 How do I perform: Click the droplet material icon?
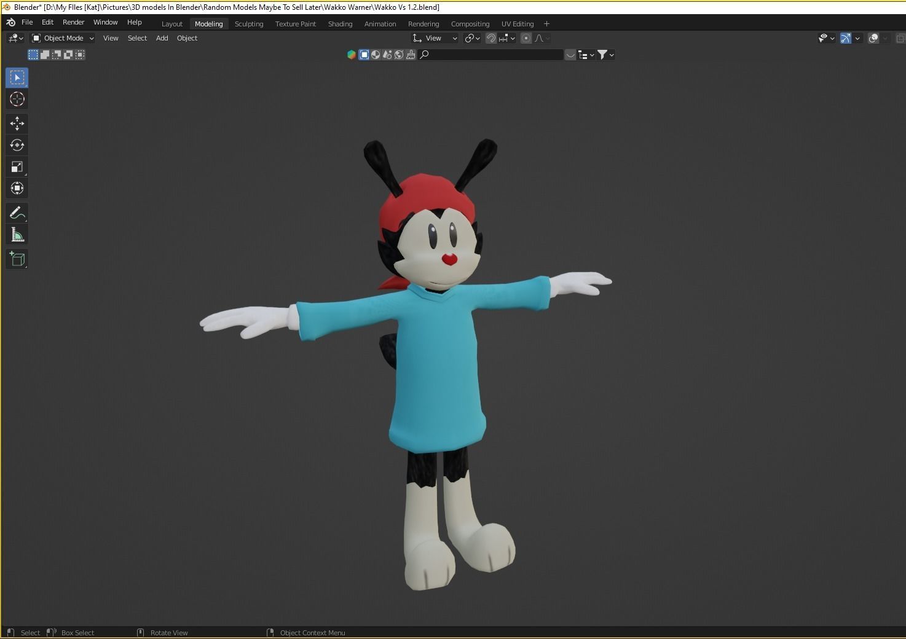pyautogui.click(x=387, y=55)
